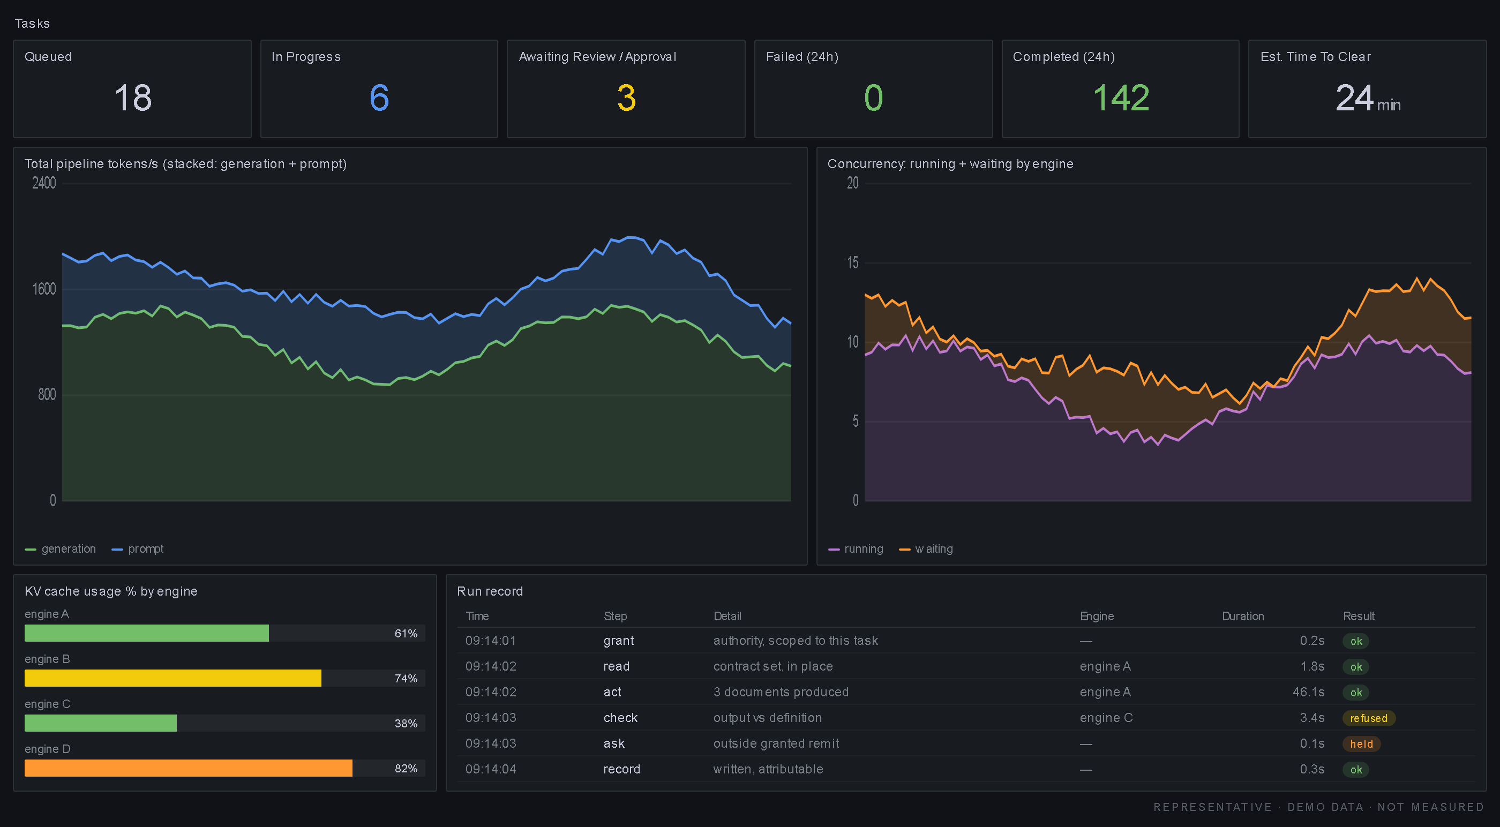
Task: Sort the Run record by Time column
Action: coord(477,616)
